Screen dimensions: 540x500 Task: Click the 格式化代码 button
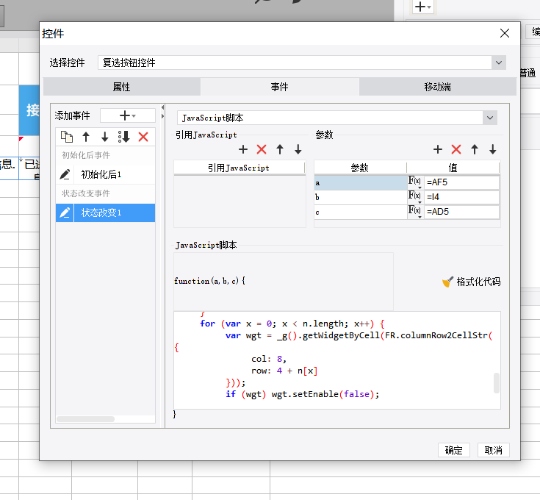tap(471, 282)
